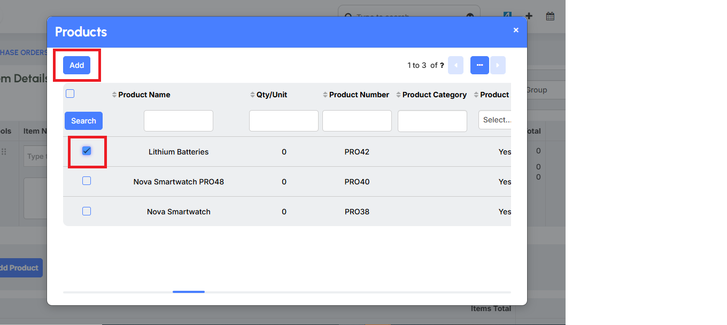Go to the next page with the right arrow
This screenshot has height=325, width=727.
pyautogui.click(x=498, y=65)
